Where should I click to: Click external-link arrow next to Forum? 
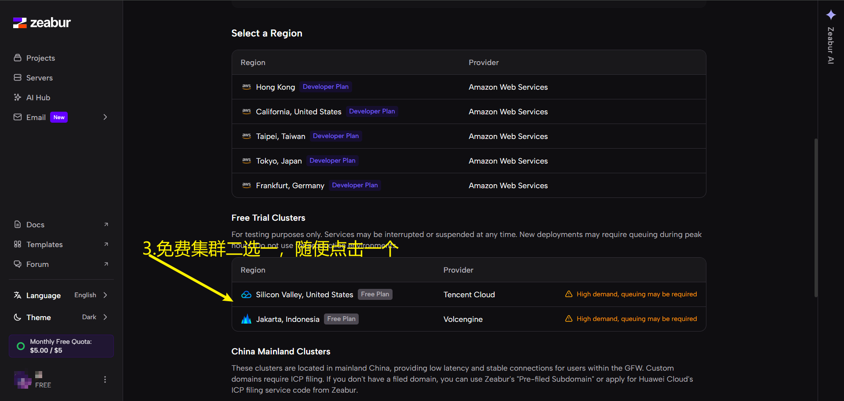click(x=106, y=264)
